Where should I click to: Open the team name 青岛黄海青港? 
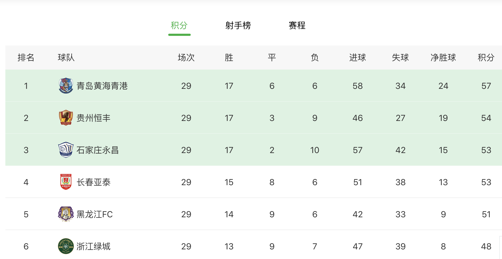102,86
